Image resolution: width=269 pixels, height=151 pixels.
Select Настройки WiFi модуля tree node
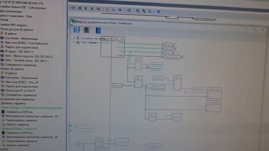tap(13, 25)
